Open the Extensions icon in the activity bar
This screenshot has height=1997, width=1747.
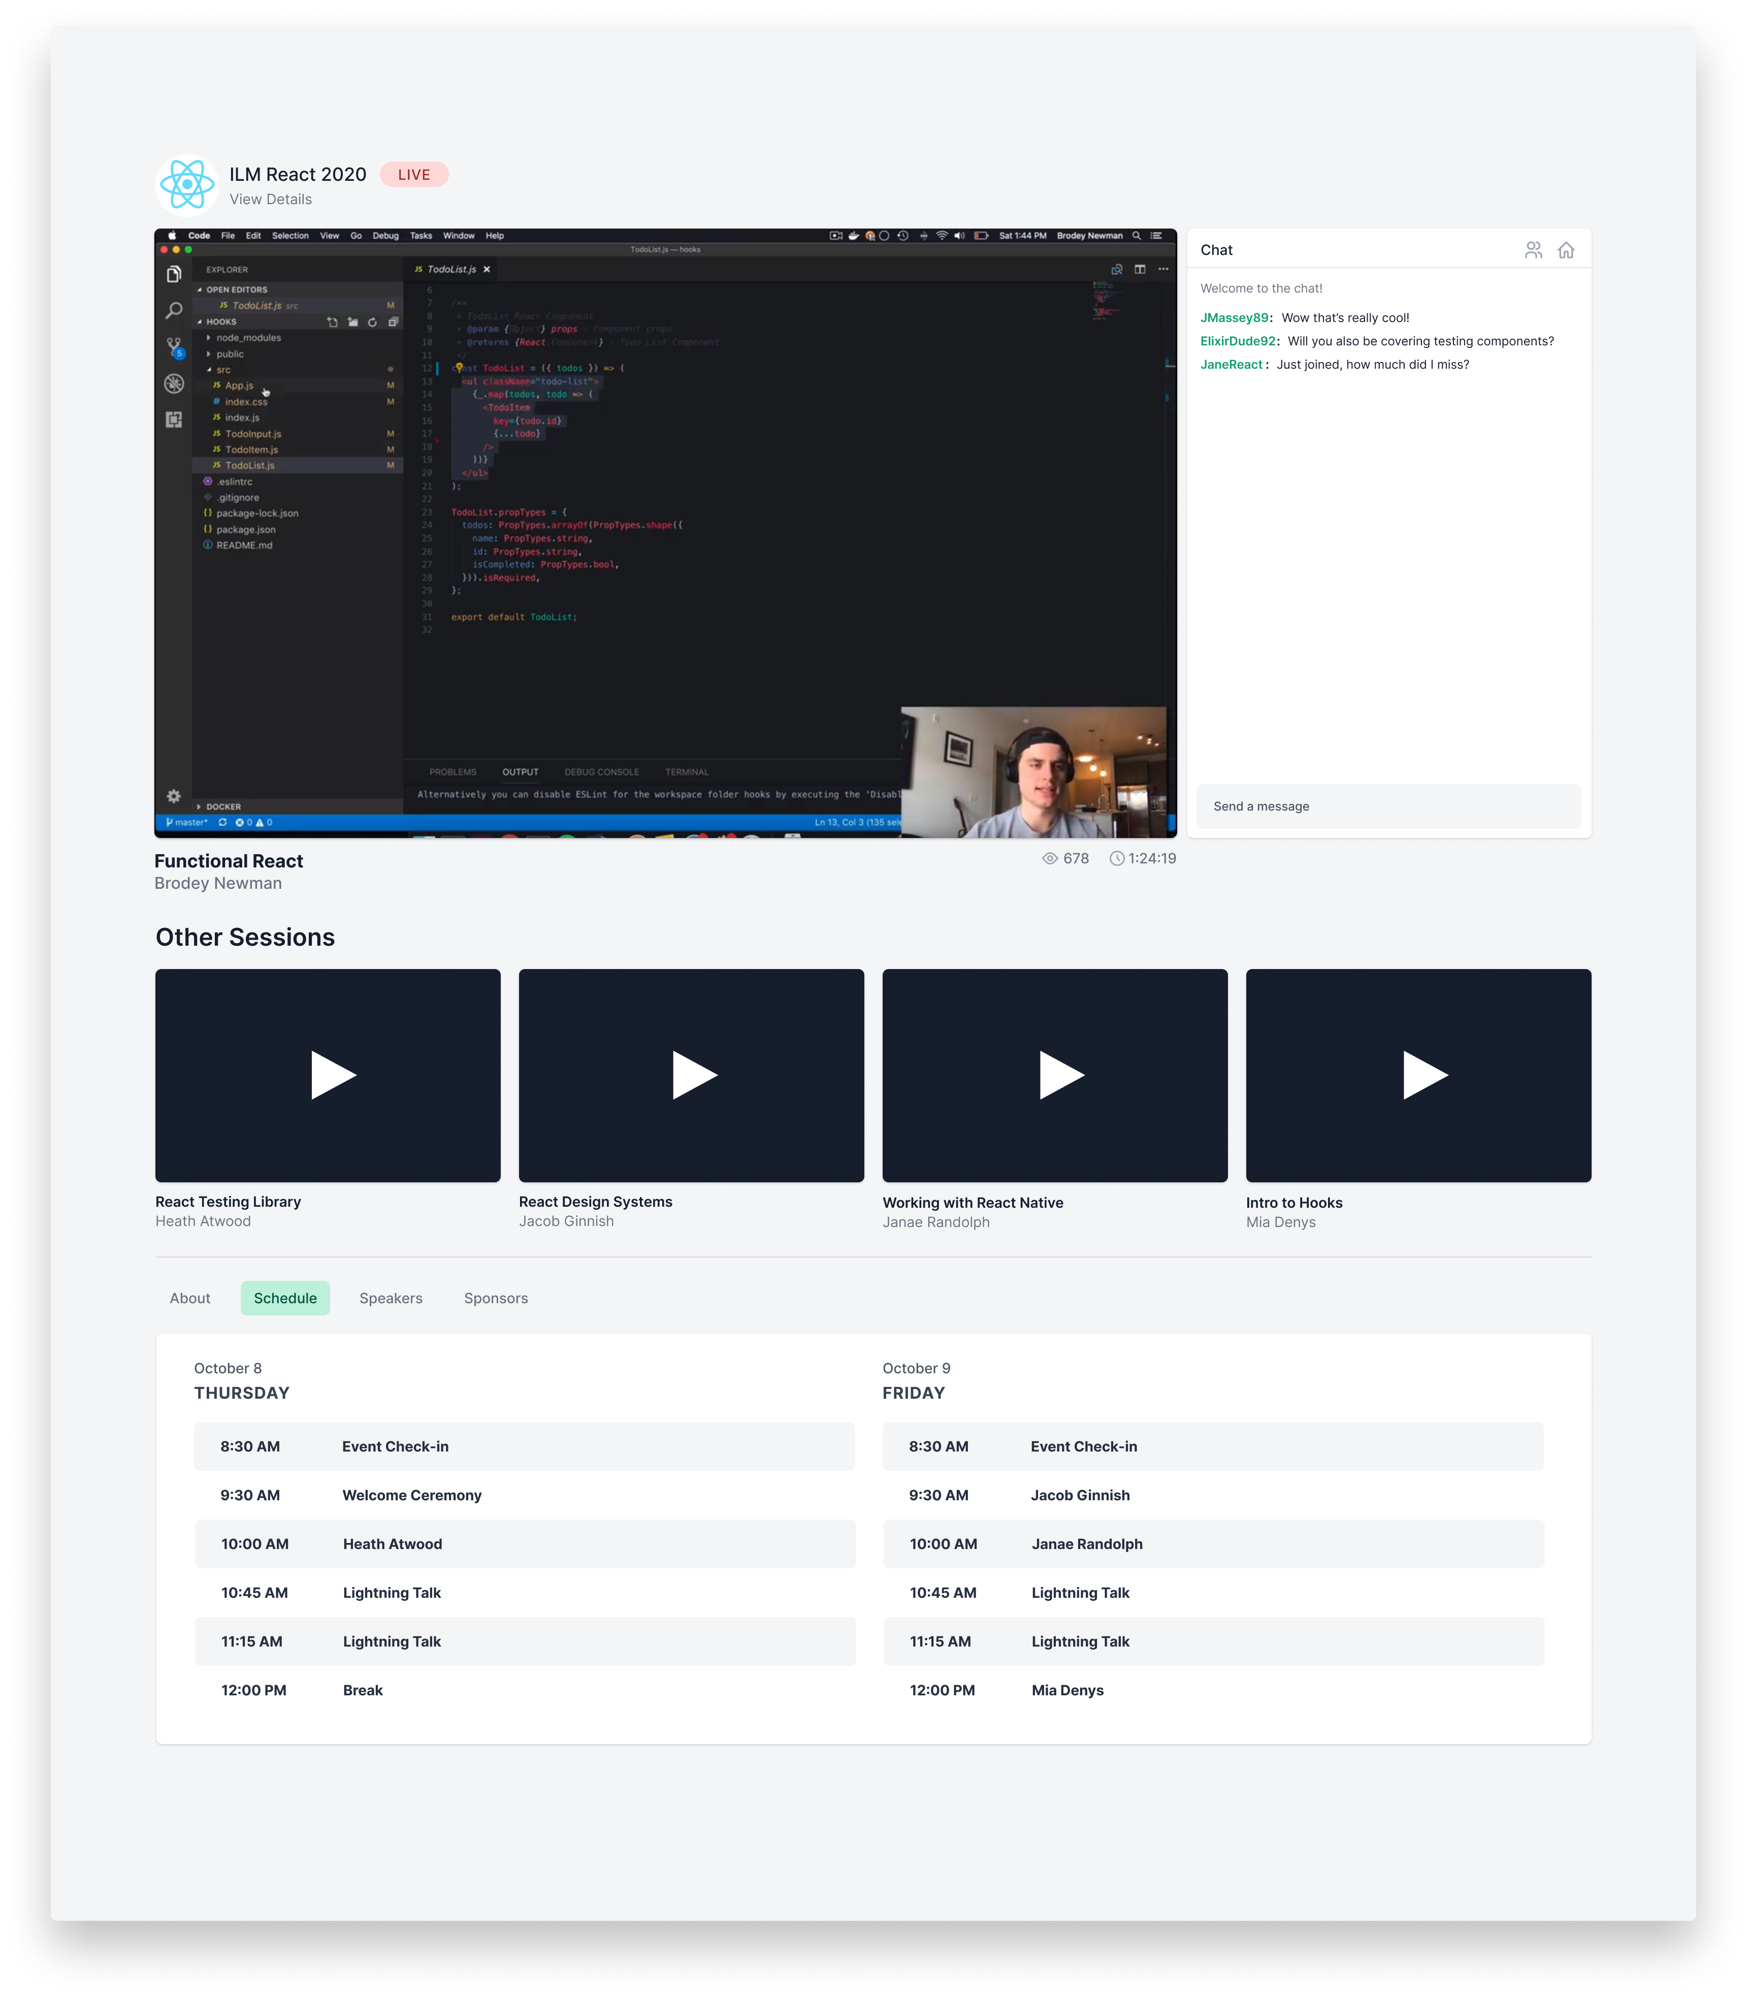click(x=174, y=420)
